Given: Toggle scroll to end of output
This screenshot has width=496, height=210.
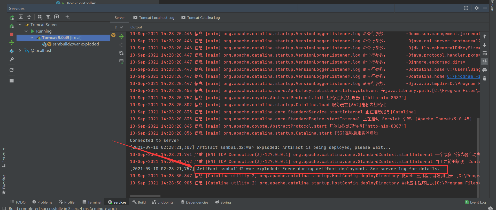Looking at the screenshot, I should pyautogui.click(x=485, y=61).
